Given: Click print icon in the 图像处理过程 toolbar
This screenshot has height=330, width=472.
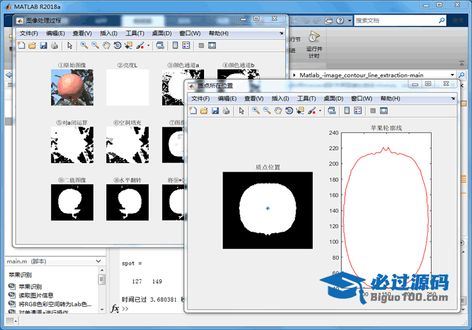Looking at the screenshot, I should point(54,46).
